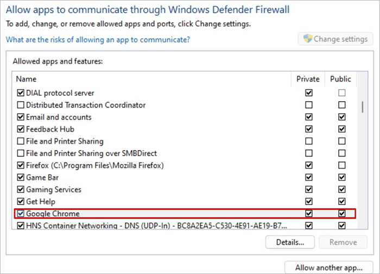Viewport: 380px width, 274px height.
Task: Open the risks of allowing an app link
Action: tap(98, 40)
